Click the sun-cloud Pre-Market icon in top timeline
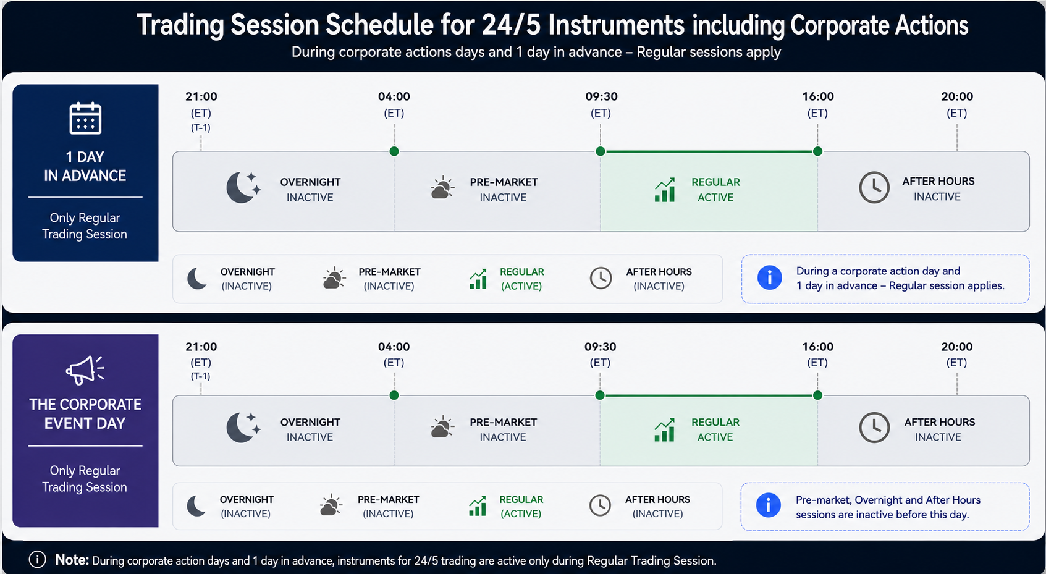The height and width of the screenshot is (574, 1046). tap(442, 188)
